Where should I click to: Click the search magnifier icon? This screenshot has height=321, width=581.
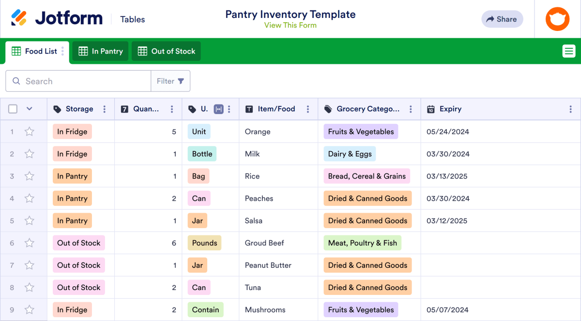(17, 81)
